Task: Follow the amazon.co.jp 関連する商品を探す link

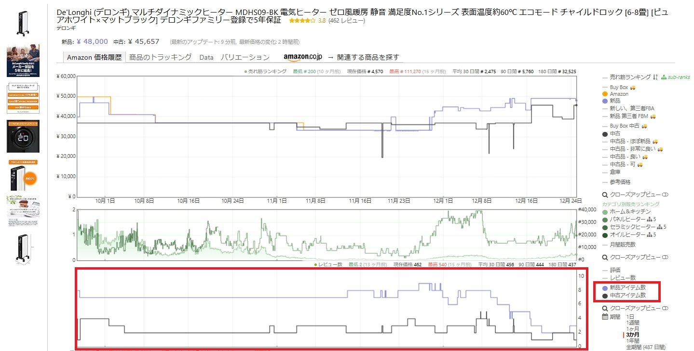Action: point(341,57)
